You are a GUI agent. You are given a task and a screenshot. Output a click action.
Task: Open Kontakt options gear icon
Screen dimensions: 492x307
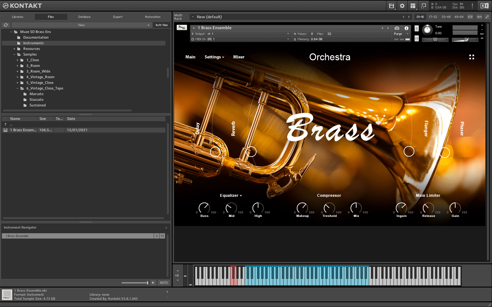click(402, 6)
